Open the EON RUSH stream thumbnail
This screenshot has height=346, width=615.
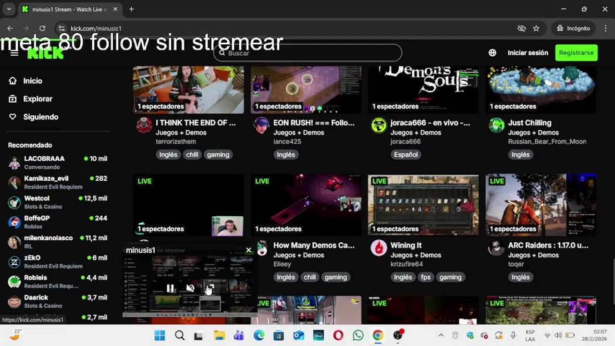[x=306, y=90]
